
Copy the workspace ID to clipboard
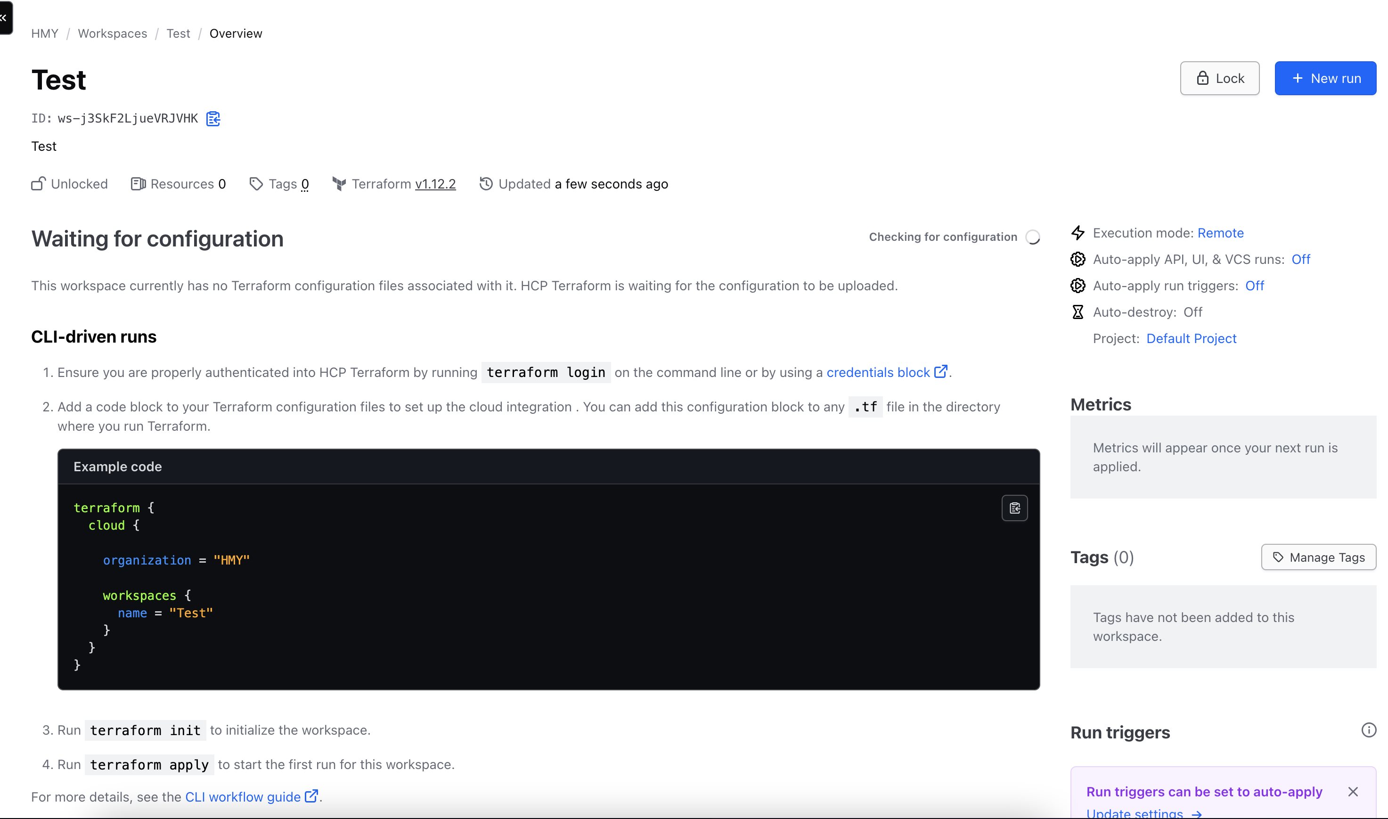click(x=213, y=119)
